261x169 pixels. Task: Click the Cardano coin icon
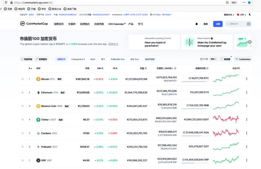pyautogui.click(x=38, y=133)
